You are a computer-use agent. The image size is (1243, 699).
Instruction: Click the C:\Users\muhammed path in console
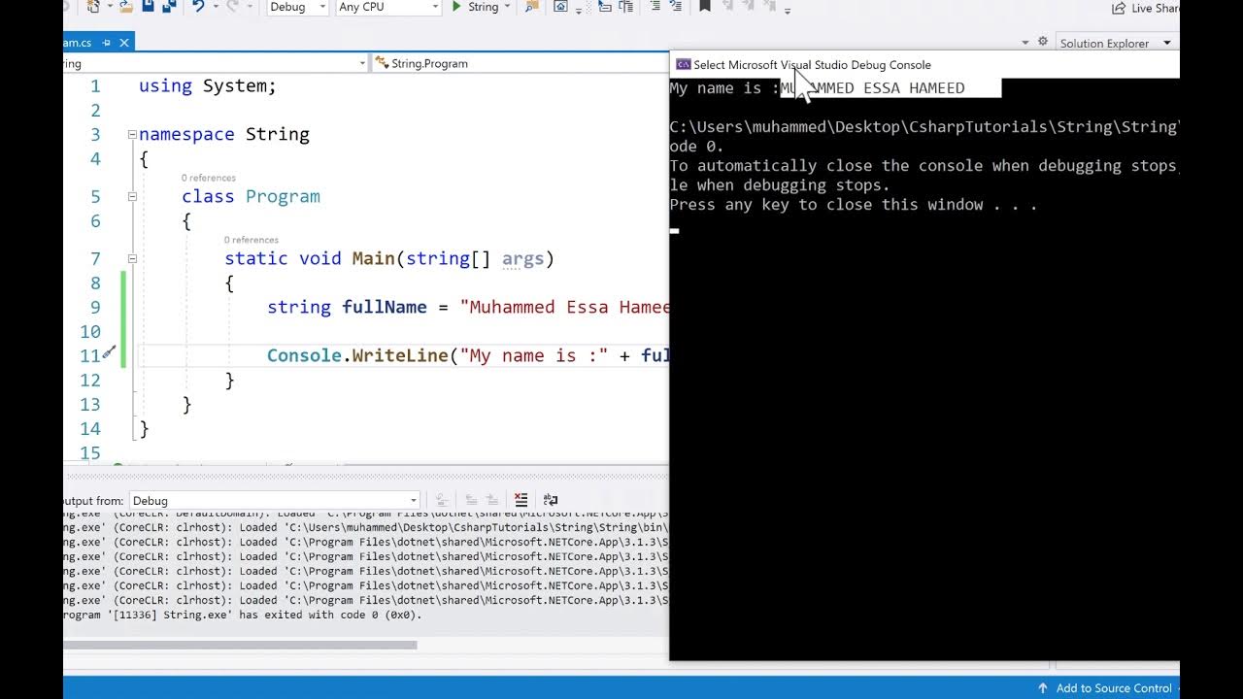point(924,127)
